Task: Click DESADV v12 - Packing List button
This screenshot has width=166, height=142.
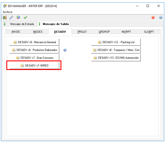Action: click(x=116, y=42)
